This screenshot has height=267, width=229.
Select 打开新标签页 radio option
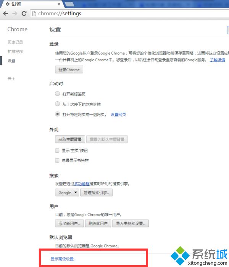(58, 94)
